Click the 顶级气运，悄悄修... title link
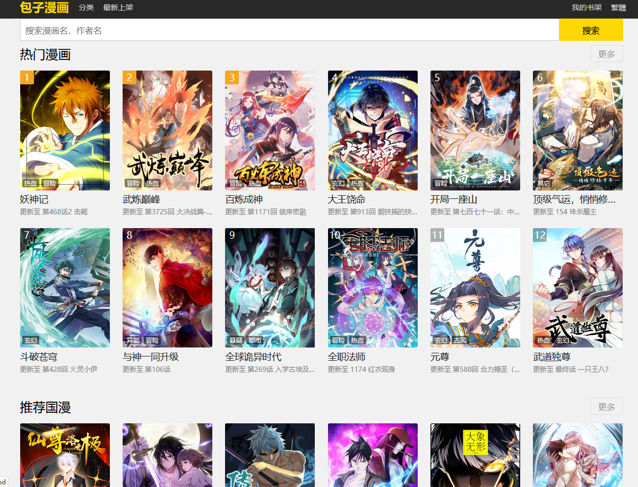 574,199
